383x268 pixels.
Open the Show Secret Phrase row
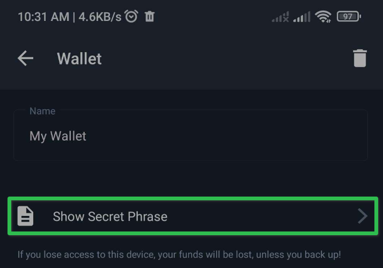pyautogui.click(x=193, y=216)
